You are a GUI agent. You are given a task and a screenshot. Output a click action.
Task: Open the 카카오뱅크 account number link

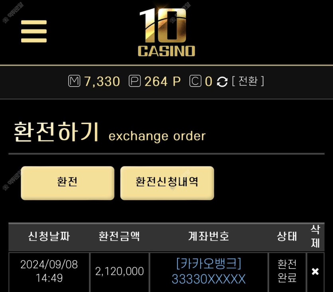pos(209,271)
